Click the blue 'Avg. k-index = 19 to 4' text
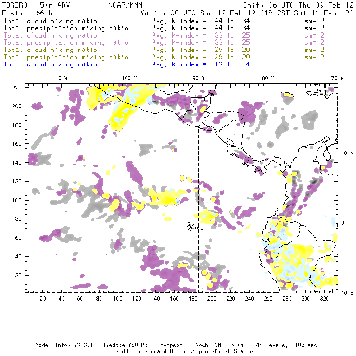356x356 pixels. click(x=201, y=64)
